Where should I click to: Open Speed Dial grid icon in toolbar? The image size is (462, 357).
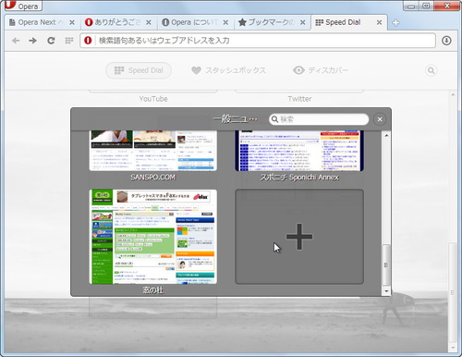pyautogui.click(x=69, y=41)
